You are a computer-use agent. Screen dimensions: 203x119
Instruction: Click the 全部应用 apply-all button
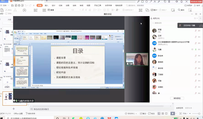point(179,108)
